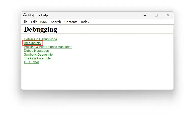Open the Edit menu
Screen dimensions: 193x114
click(x=34, y=22)
